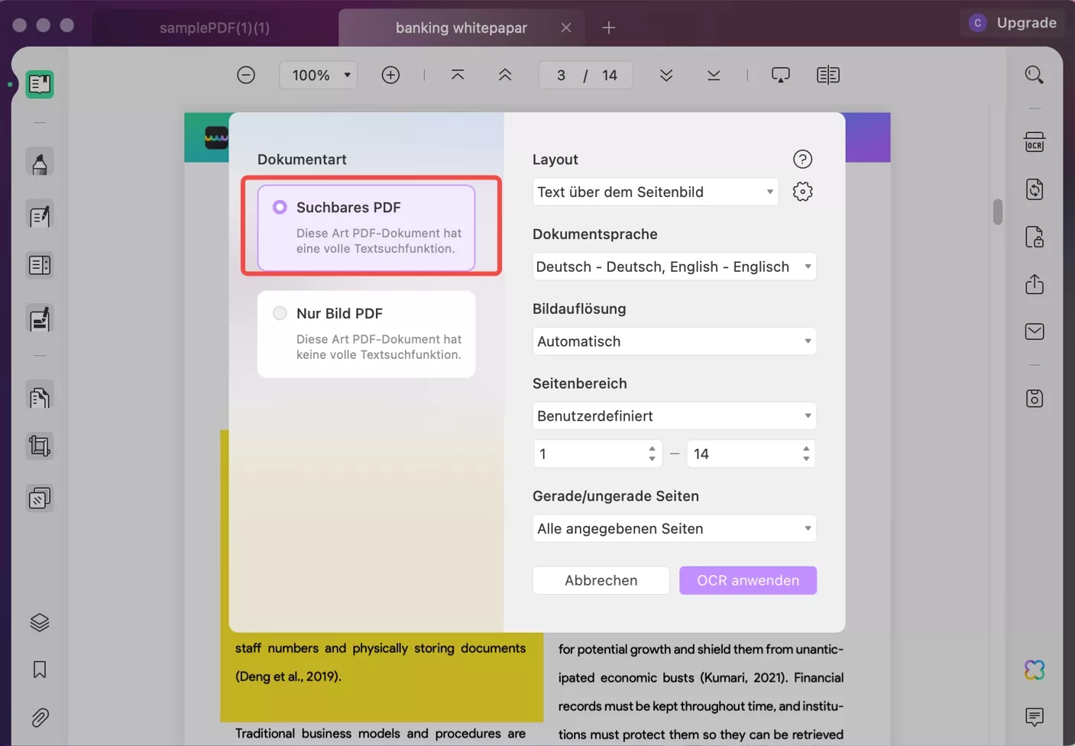Open the OCR help question mark icon
Viewport: 1075px width, 746px height.
802,159
